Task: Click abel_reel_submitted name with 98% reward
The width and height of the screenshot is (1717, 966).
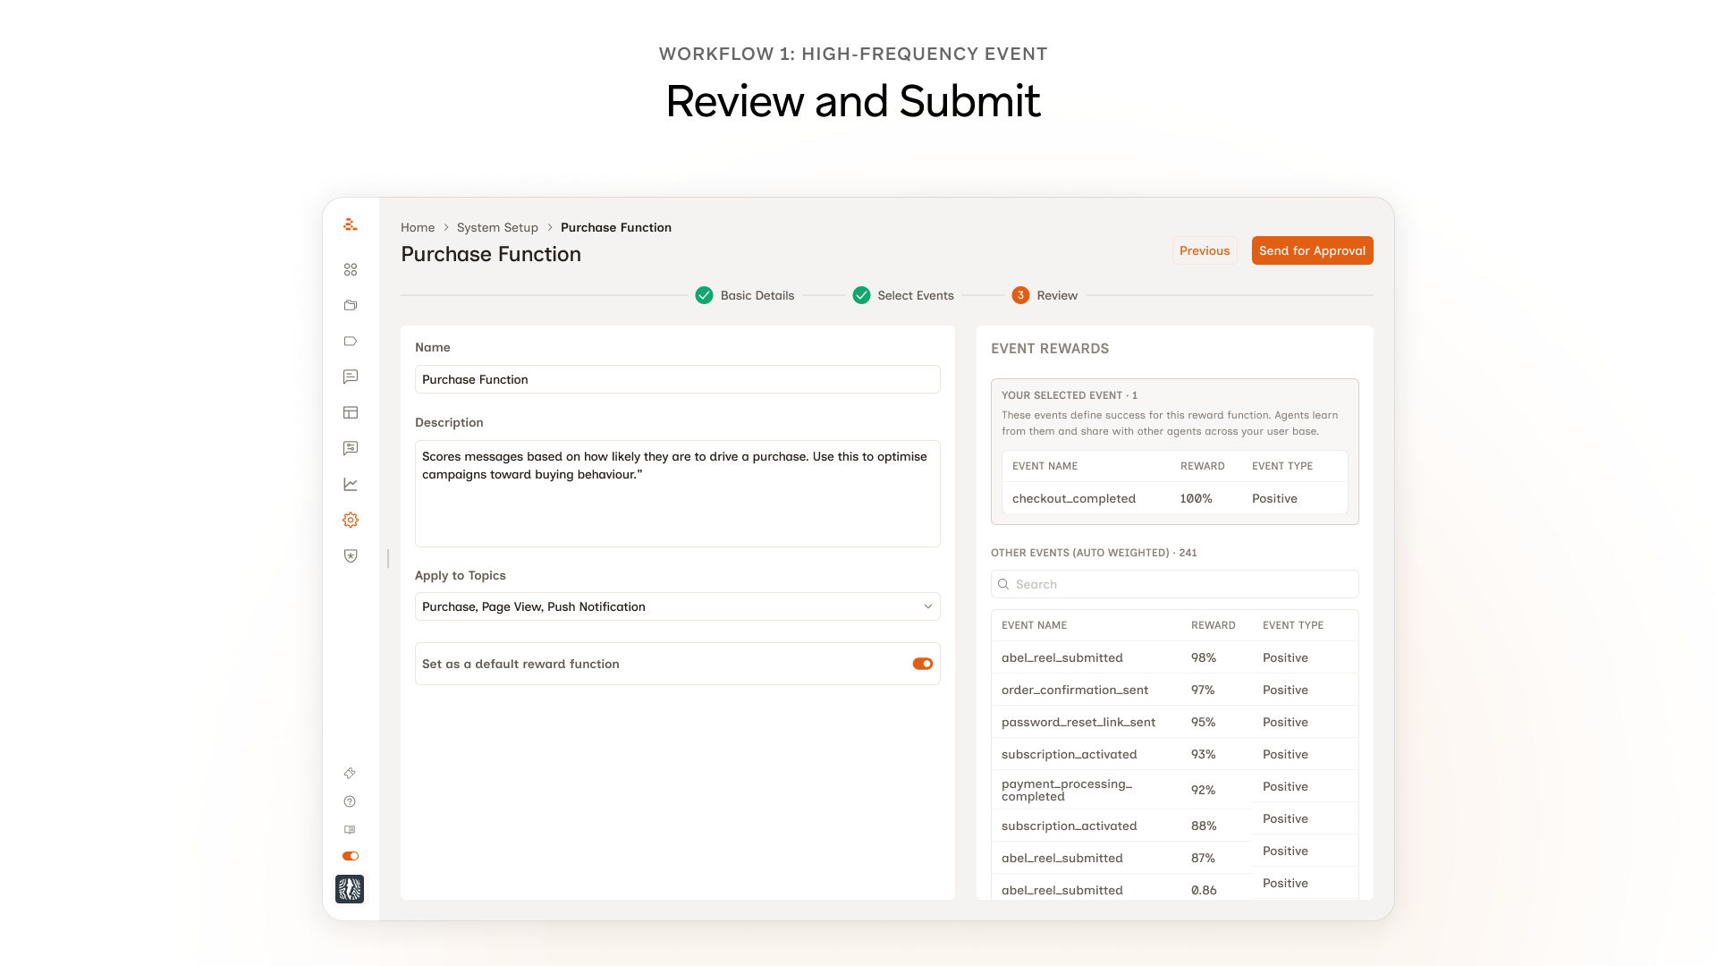Action: (x=1062, y=657)
